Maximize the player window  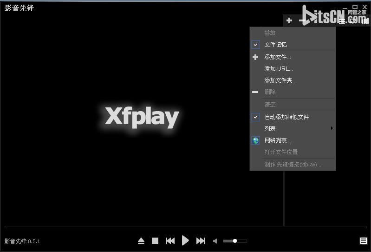point(355,7)
